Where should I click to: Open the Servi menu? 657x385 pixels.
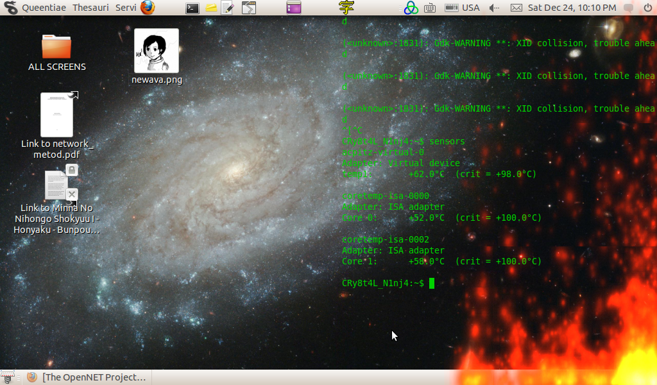tap(126, 8)
